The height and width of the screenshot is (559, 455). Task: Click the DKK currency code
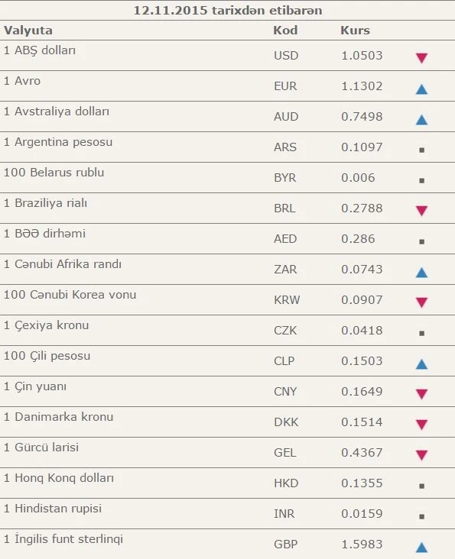pyautogui.click(x=286, y=422)
